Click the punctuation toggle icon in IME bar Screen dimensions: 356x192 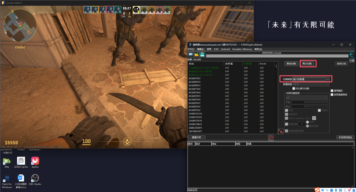tap(327, 190)
